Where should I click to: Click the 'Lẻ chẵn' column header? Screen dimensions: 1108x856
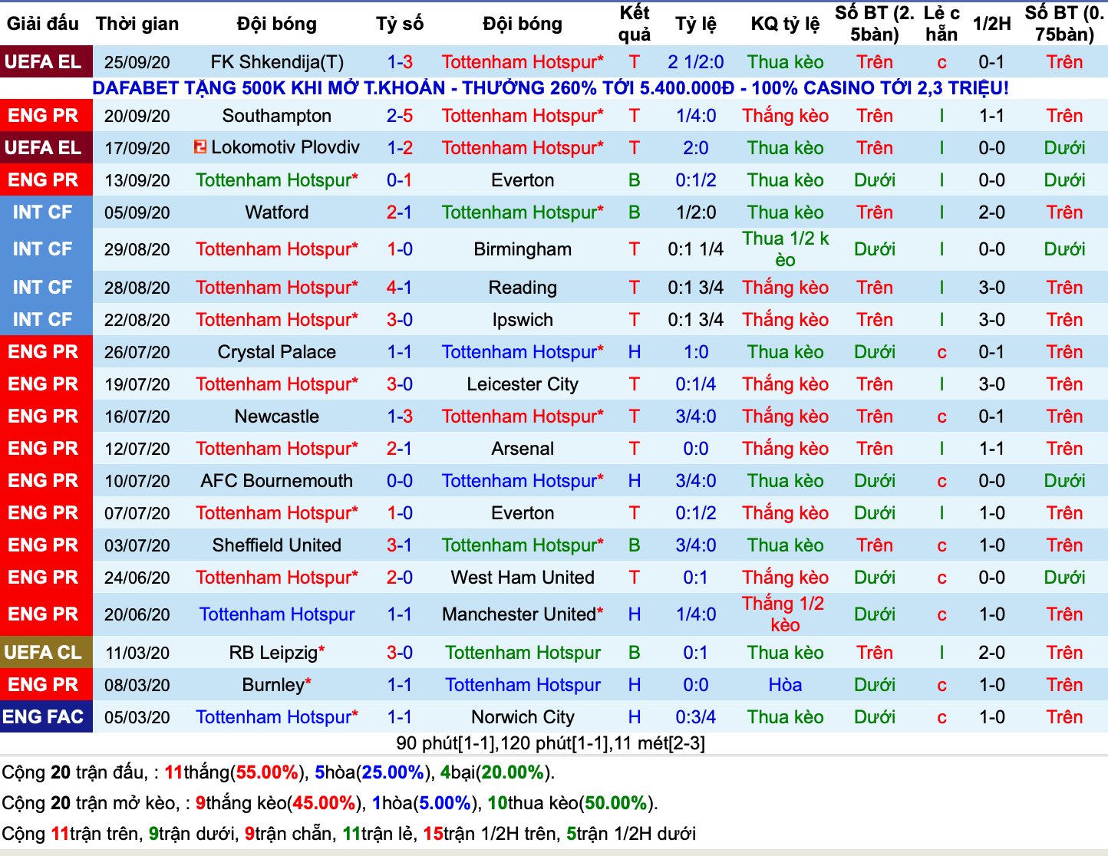pyautogui.click(x=941, y=24)
